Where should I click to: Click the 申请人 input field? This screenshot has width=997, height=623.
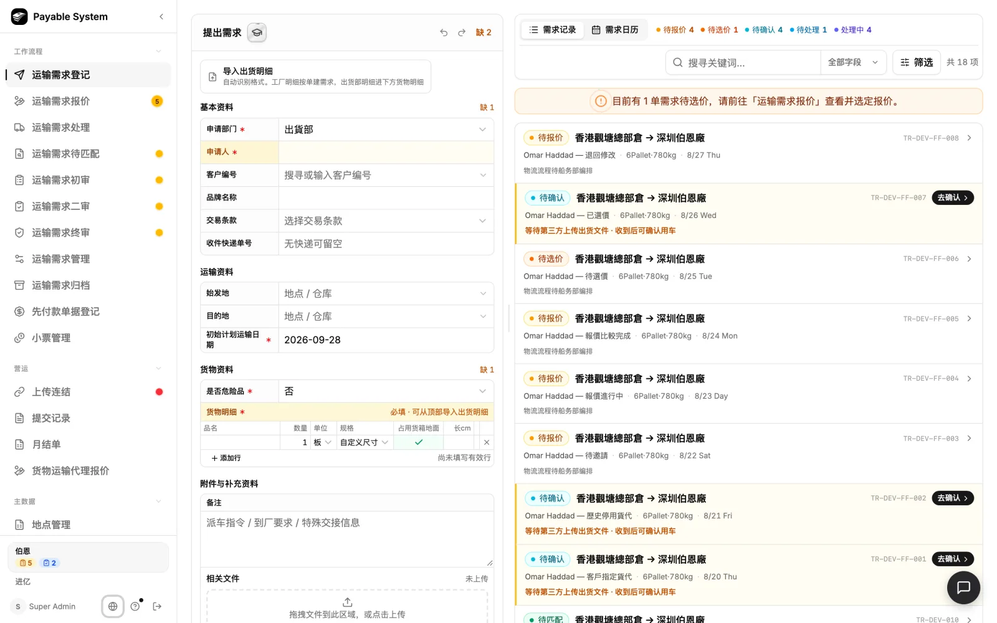coord(386,152)
